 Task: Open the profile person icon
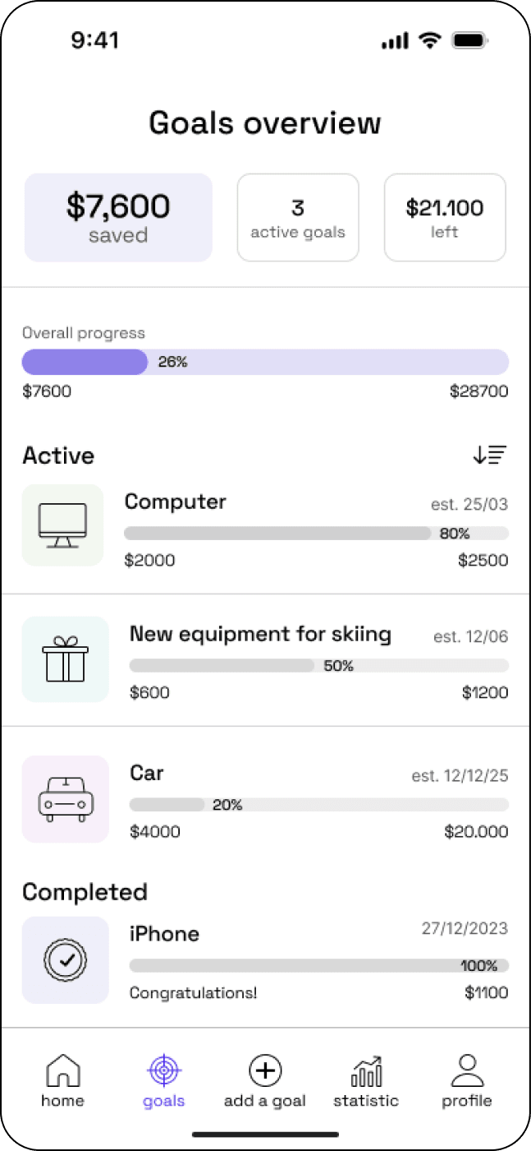tap(467, 1070)
